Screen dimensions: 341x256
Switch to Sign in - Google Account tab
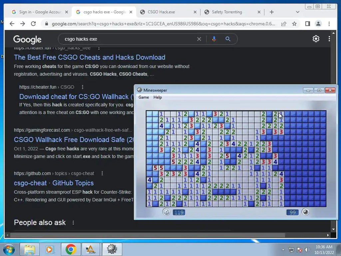click(x=40, y=12)
